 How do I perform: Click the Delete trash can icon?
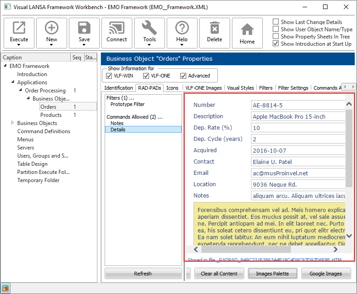pyautogui.click(x=215, y=28)
